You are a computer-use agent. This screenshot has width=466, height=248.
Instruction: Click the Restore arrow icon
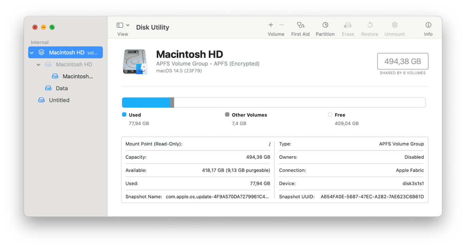(x=369, y=25)
